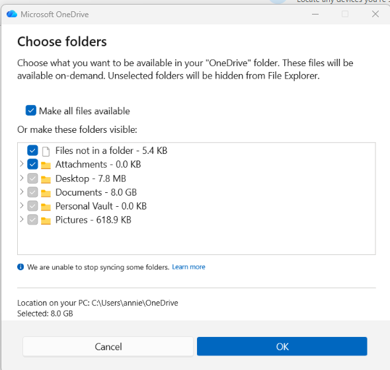Uncheck the Attachments folder checkbox
The height and width of the screenshot is (370, 390).
[x=32, y=164]
